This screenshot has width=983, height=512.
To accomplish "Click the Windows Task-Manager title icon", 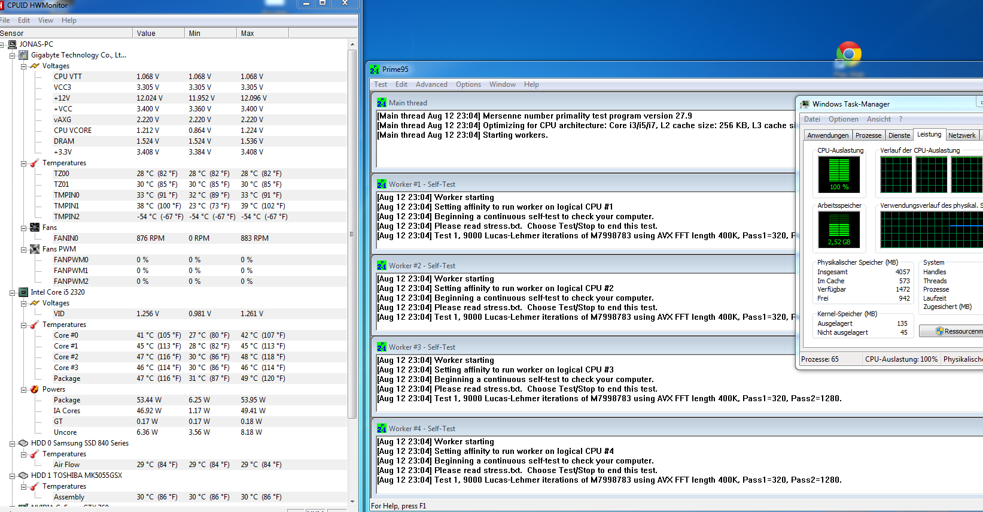I will 805,104.
